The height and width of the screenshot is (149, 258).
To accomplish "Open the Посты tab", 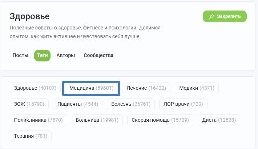I will tap(20, 55).
